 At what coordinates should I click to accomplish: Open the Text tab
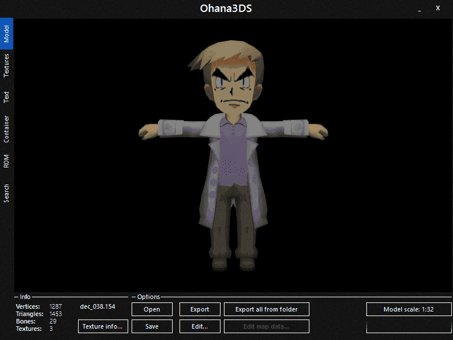tap(6, 97)
